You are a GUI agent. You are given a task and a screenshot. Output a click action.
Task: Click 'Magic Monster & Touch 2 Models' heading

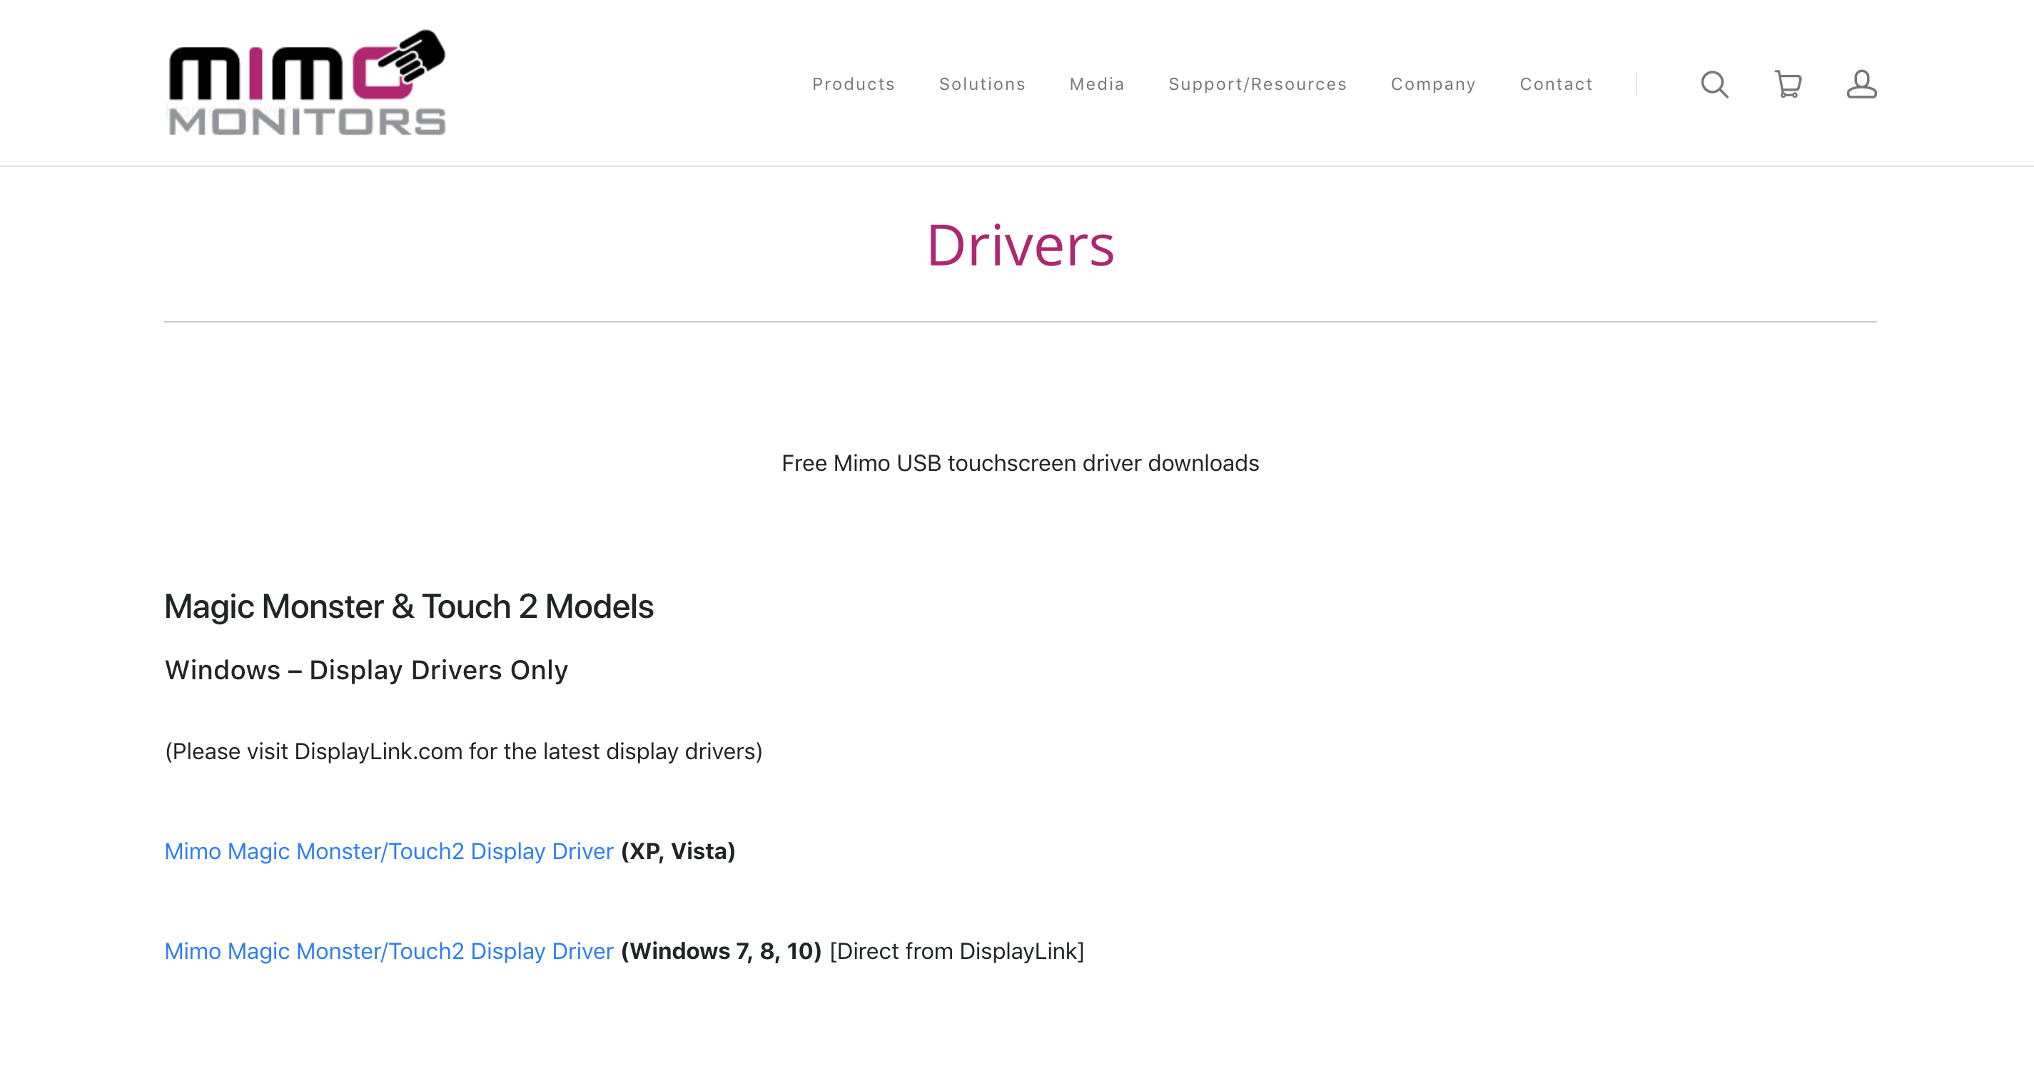click(409, 606)
